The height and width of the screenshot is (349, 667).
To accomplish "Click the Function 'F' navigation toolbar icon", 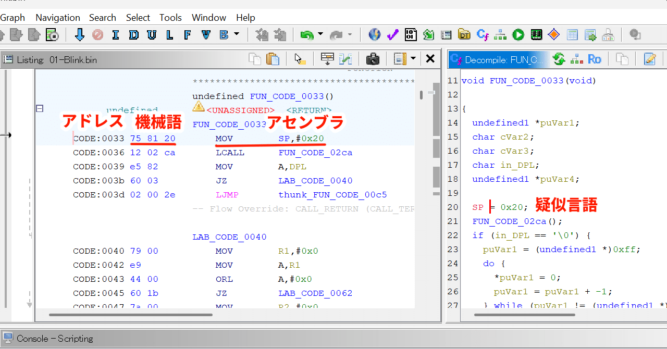I will [x=188, y=35].
